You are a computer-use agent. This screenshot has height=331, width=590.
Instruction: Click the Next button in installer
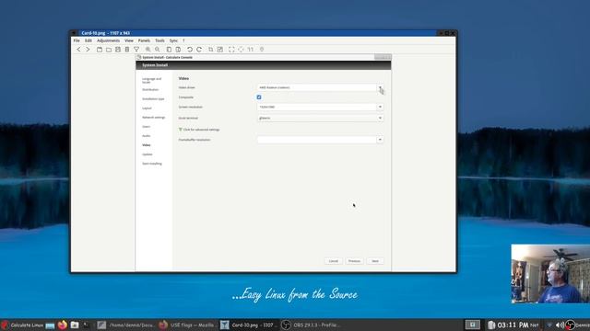(375, 261)
